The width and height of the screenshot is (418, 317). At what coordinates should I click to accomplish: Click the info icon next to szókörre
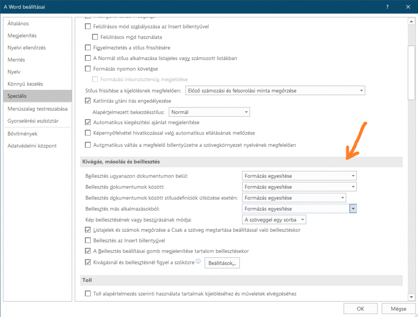198,262
